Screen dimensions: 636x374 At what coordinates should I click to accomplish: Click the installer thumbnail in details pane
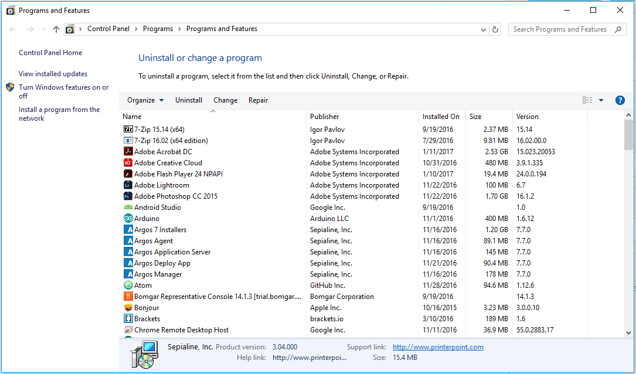pyautogui.click(x=144, y=355)
